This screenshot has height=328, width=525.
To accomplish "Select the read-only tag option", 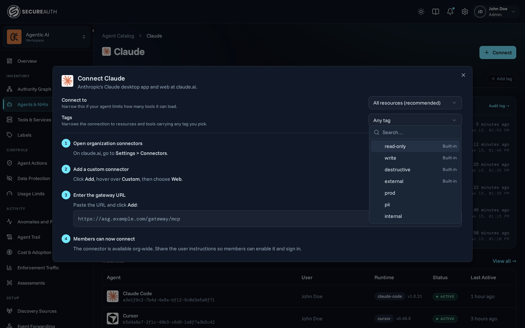I will (x=415, y=146).
